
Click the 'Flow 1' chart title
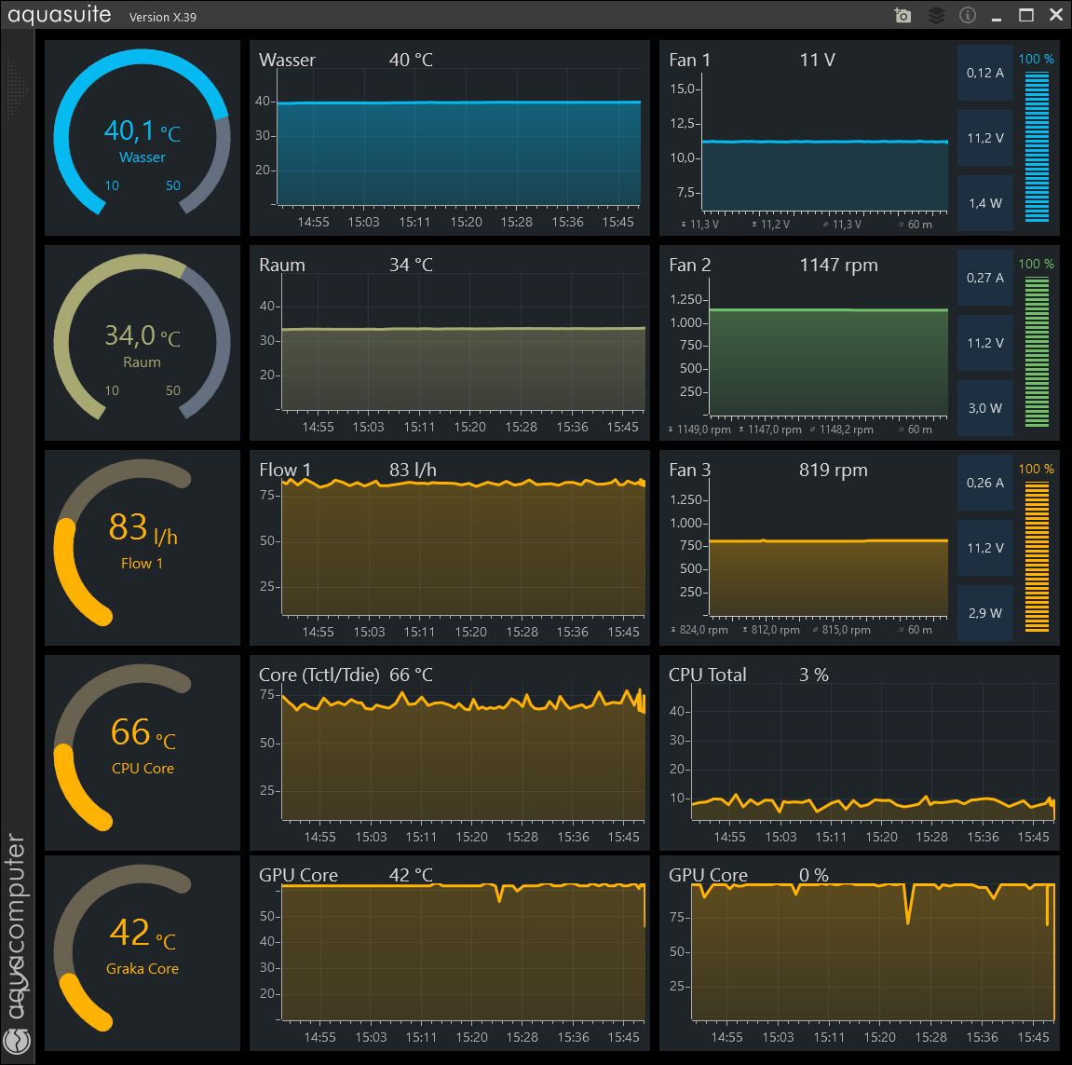tap(284, 470)
